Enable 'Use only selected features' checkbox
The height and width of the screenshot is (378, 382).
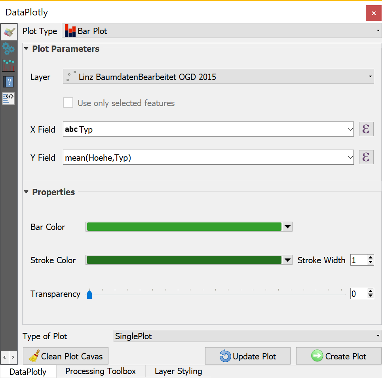pos(68,103)
